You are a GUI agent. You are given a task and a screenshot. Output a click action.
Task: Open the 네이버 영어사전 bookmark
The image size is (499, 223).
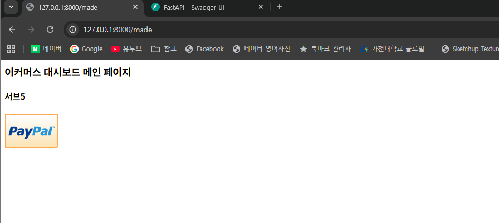(261, 49)
